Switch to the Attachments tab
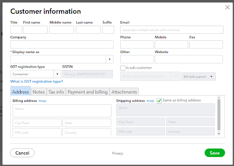Viewport: 234px width, 166px height. tap(124, 92)
